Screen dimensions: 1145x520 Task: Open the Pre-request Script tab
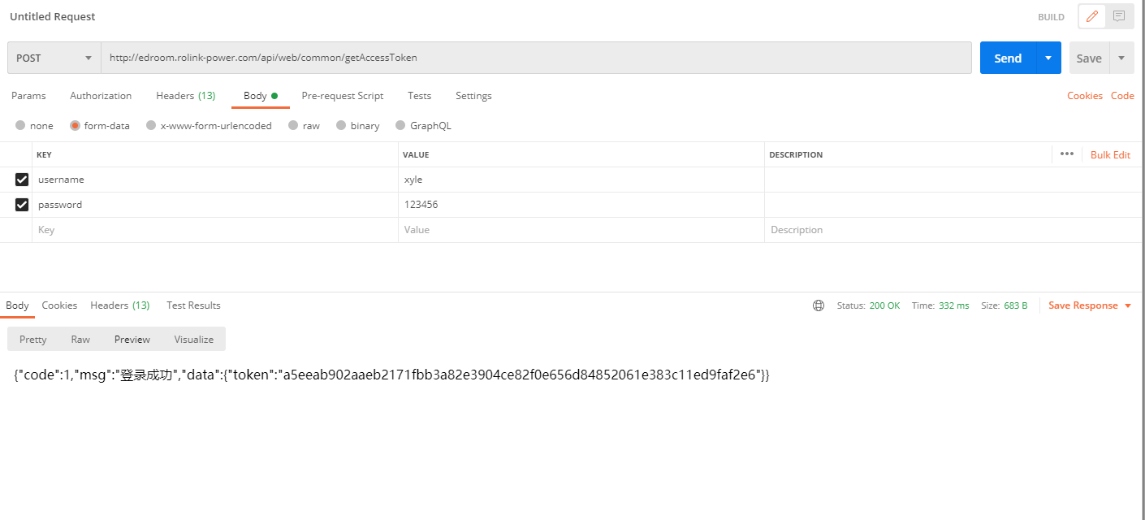tap(342, 96)
